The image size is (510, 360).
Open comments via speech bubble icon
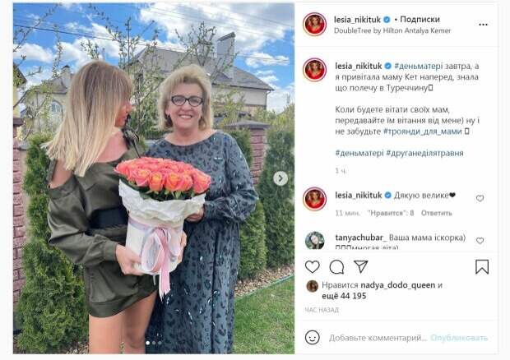tap(336, 267)
